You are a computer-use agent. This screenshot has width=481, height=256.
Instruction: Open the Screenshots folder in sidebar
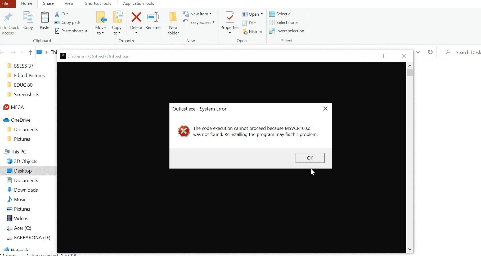(23, 95)
